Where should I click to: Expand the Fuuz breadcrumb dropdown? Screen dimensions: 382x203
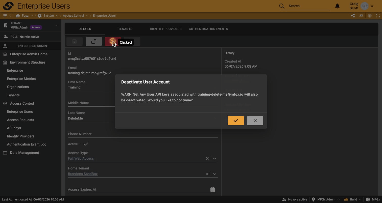pos(32,16)
